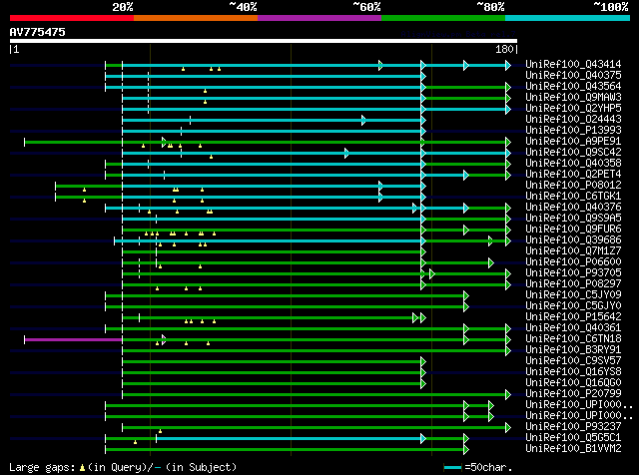Select the UniRef100_P08297 label

click(x=573, y=284)
